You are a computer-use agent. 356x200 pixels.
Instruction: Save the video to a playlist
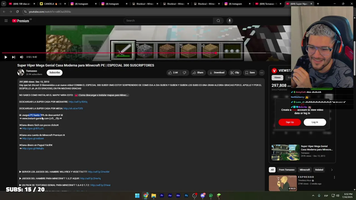[250, 72]
